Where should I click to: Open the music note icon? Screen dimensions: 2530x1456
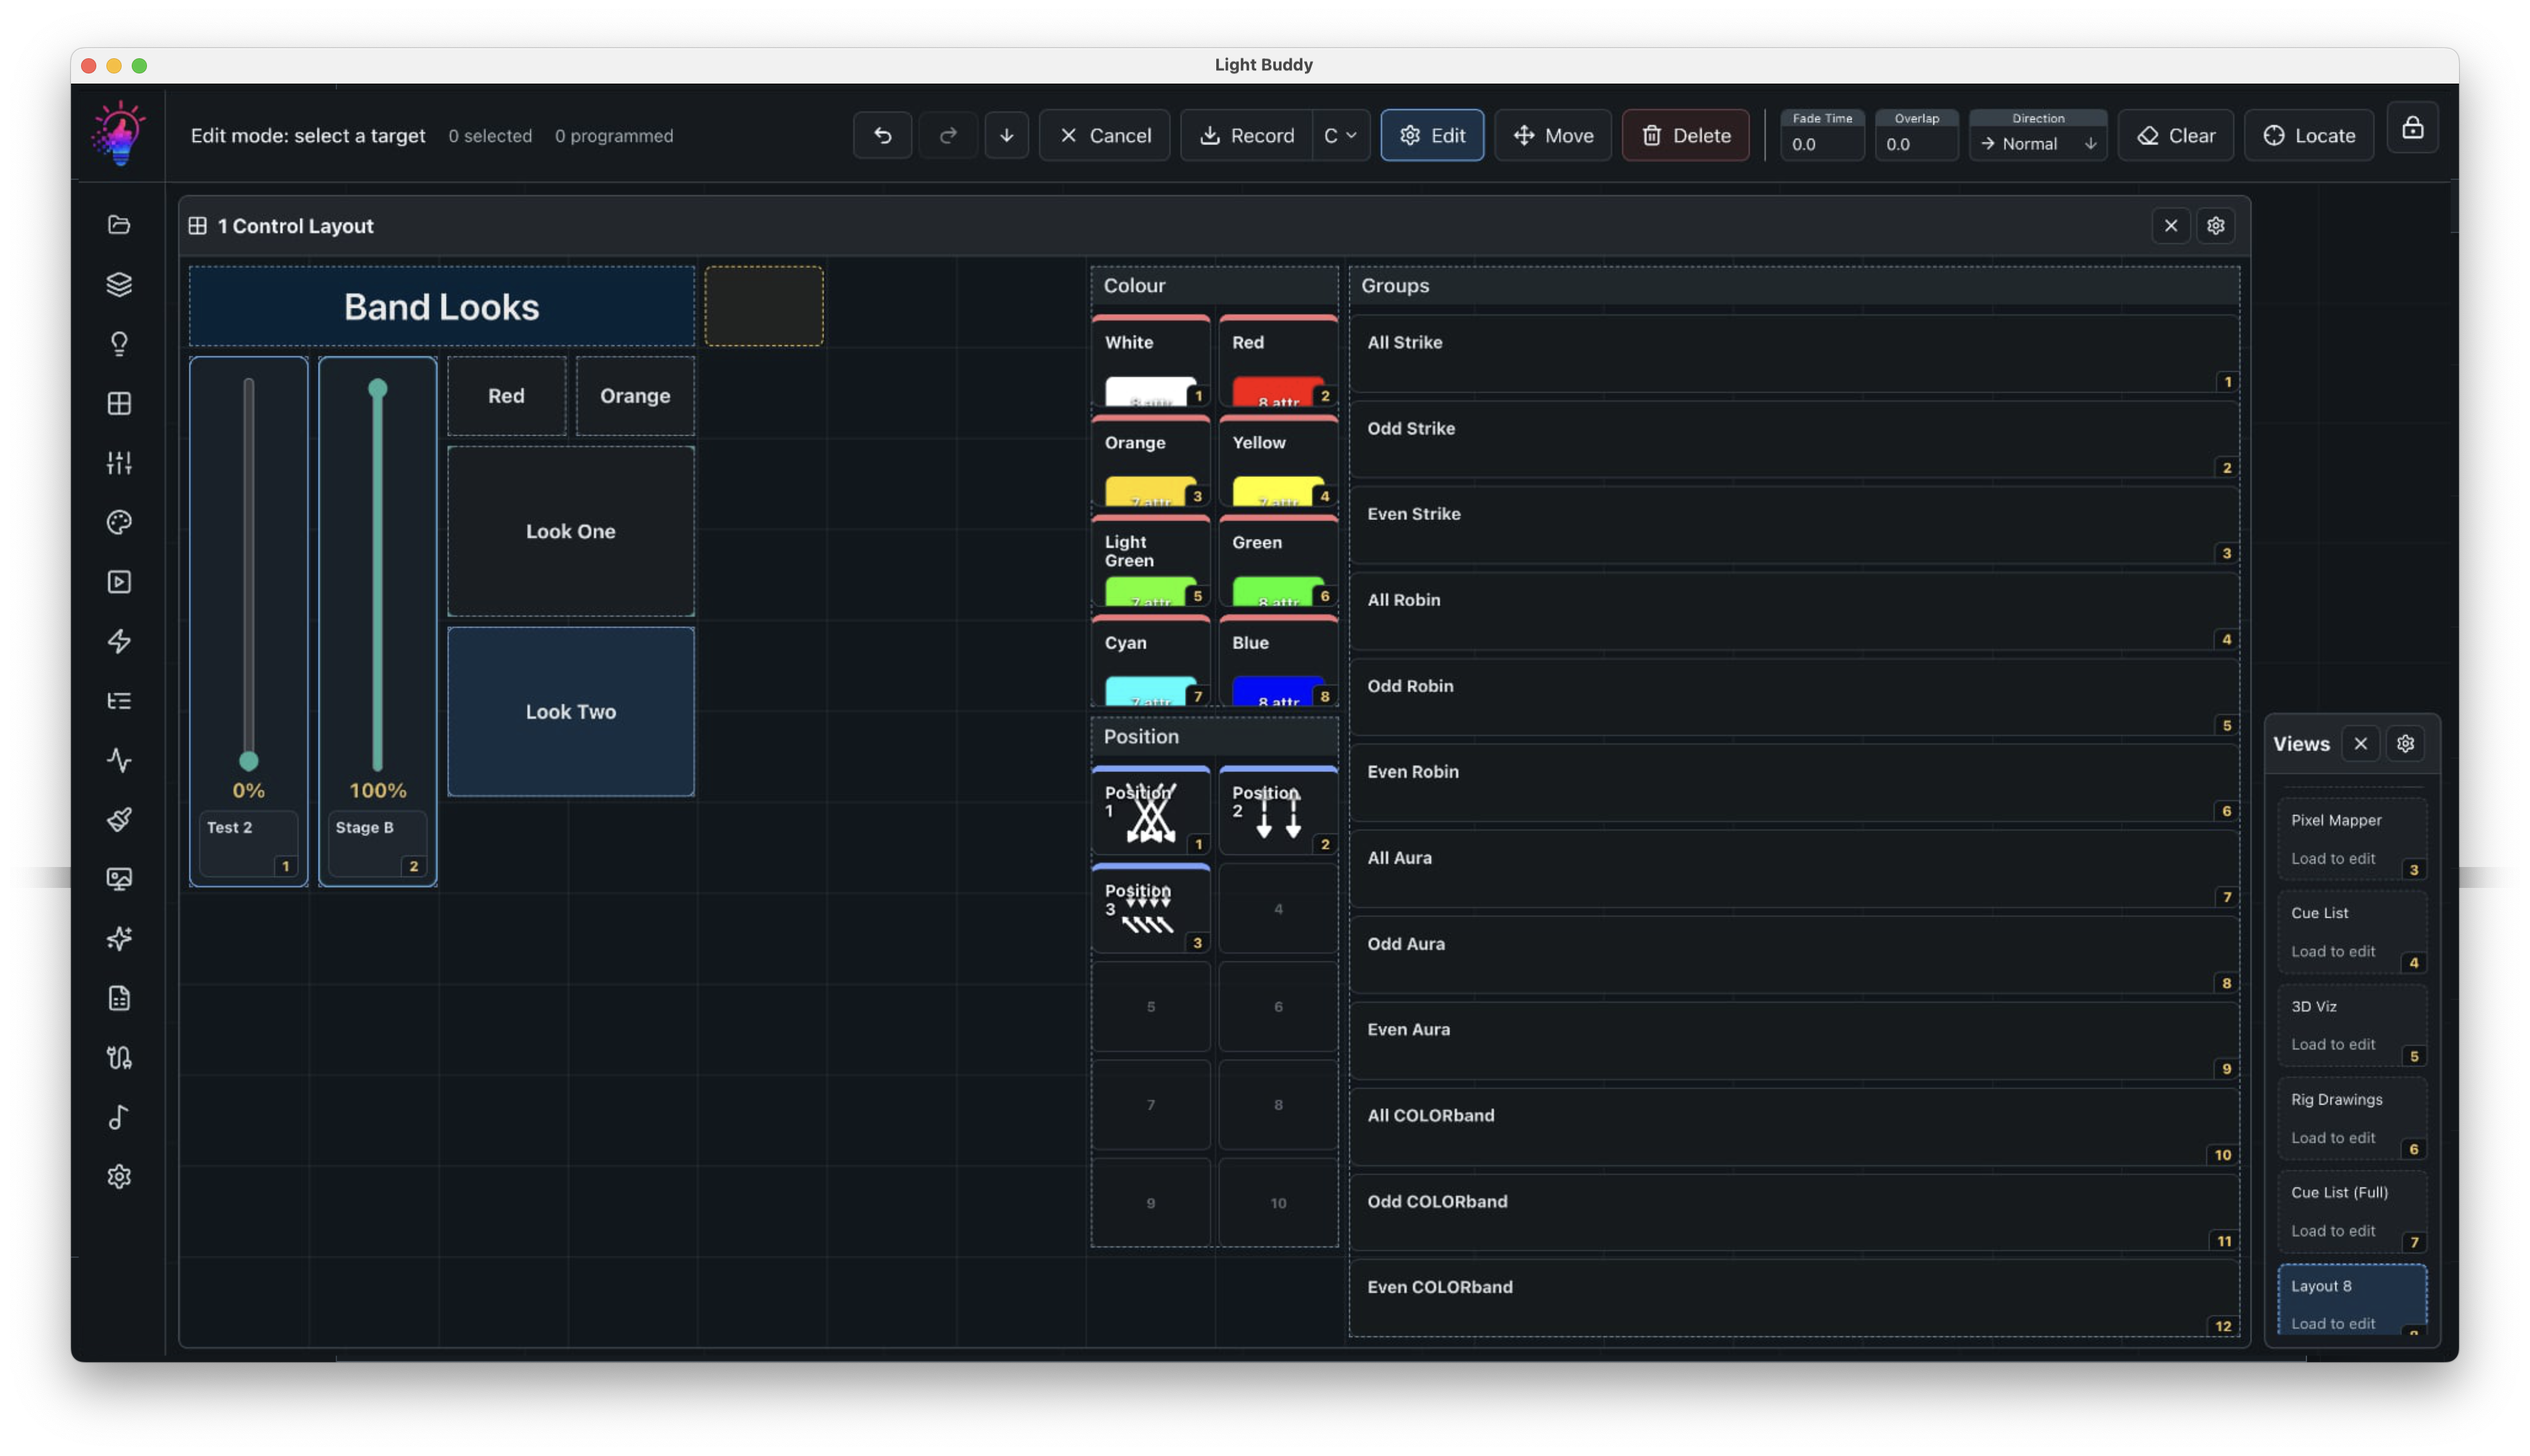coord(119,1117)
